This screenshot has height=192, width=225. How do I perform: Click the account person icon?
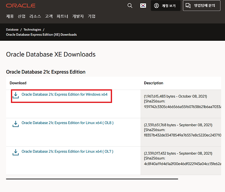click(157, 6)
